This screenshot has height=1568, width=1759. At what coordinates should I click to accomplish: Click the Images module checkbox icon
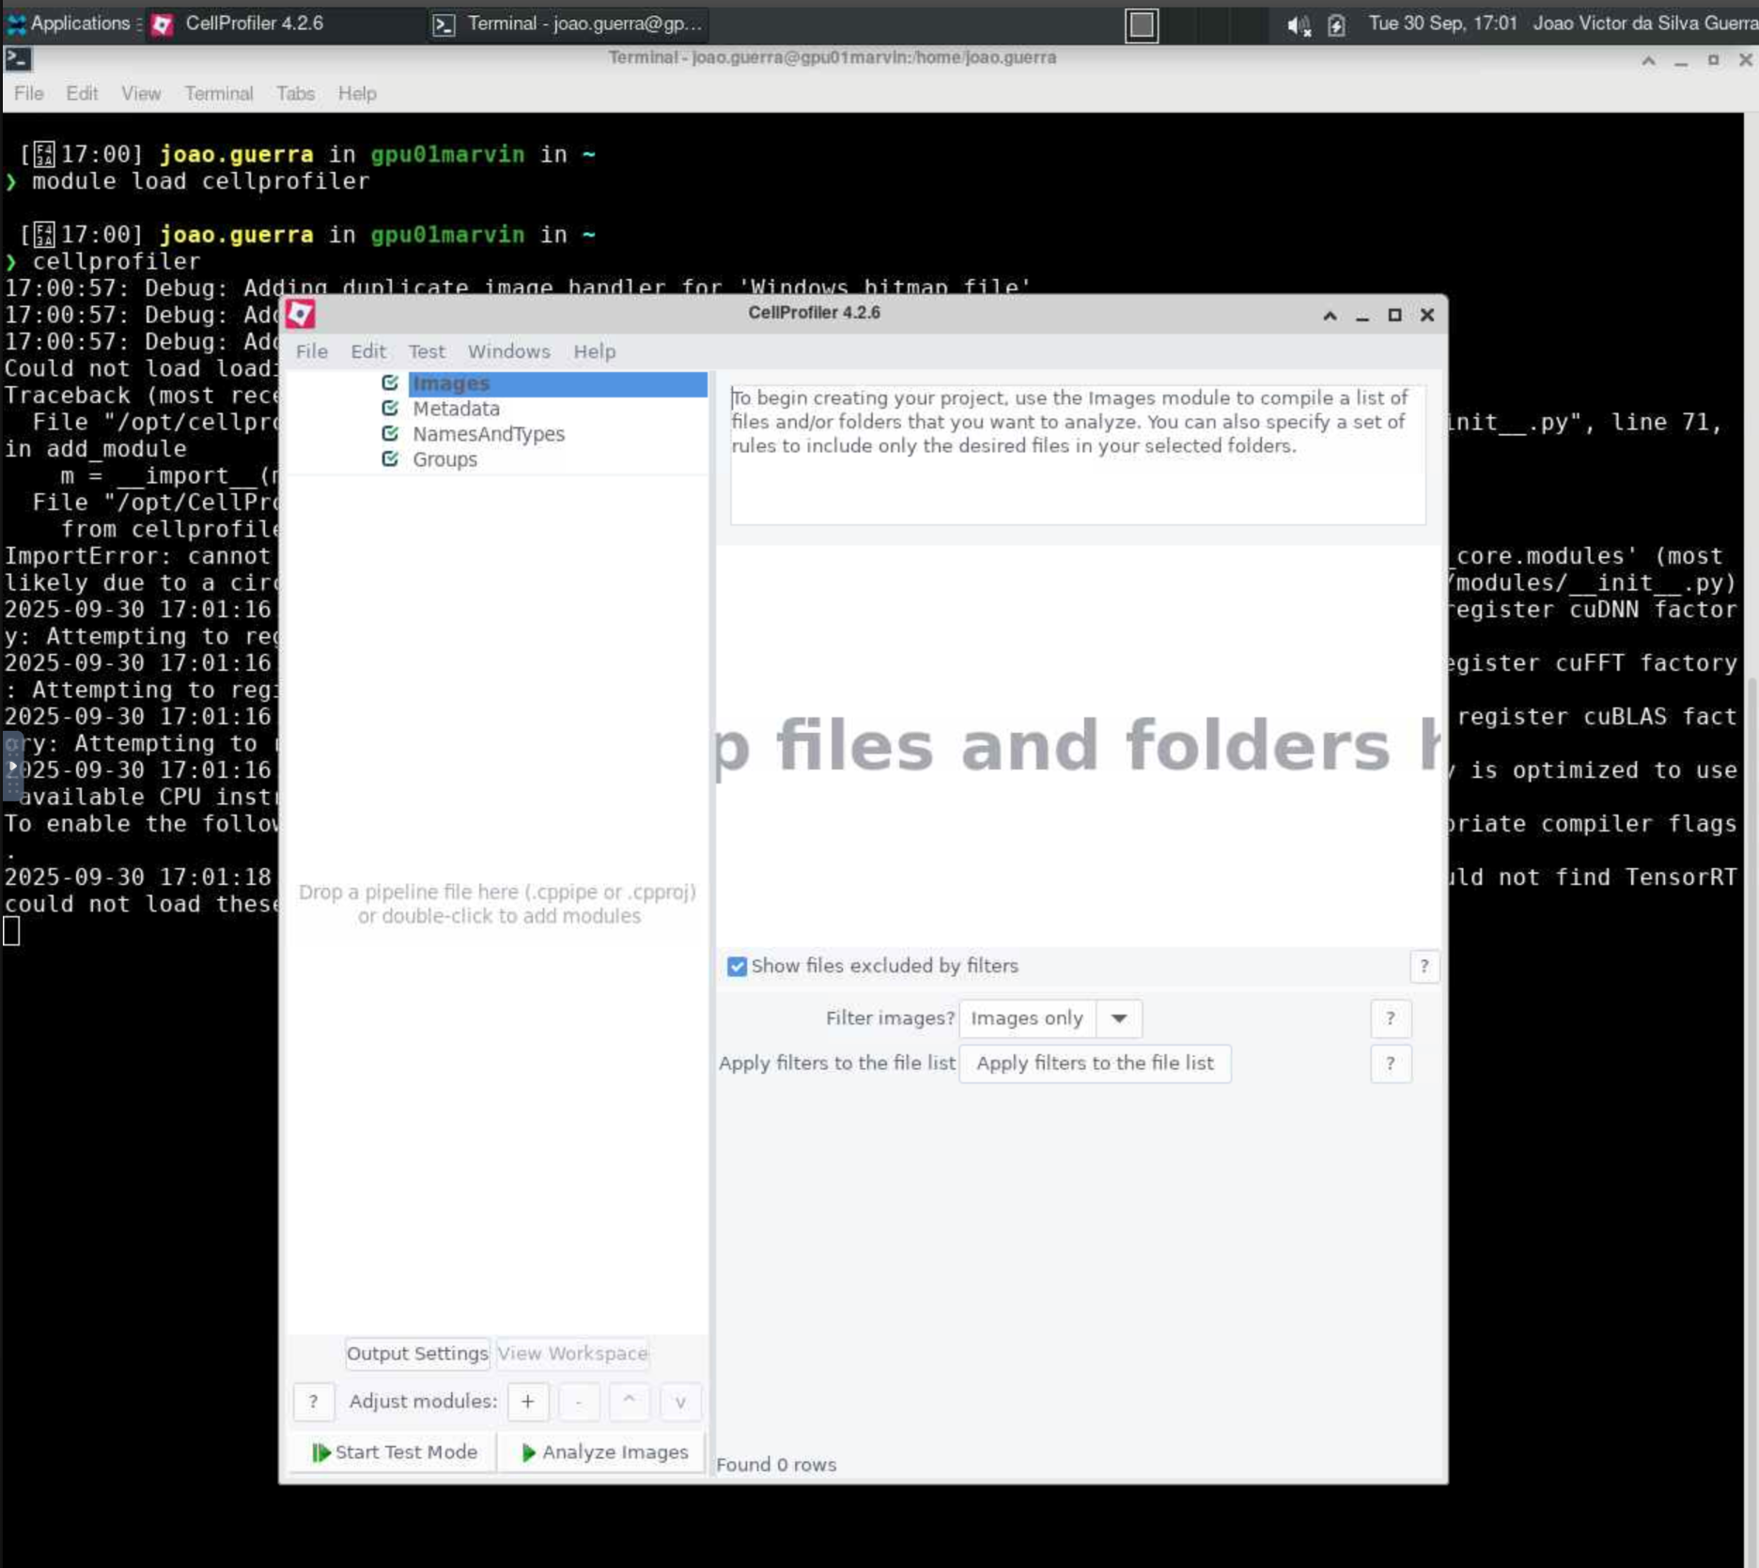(x=390, y=382)
